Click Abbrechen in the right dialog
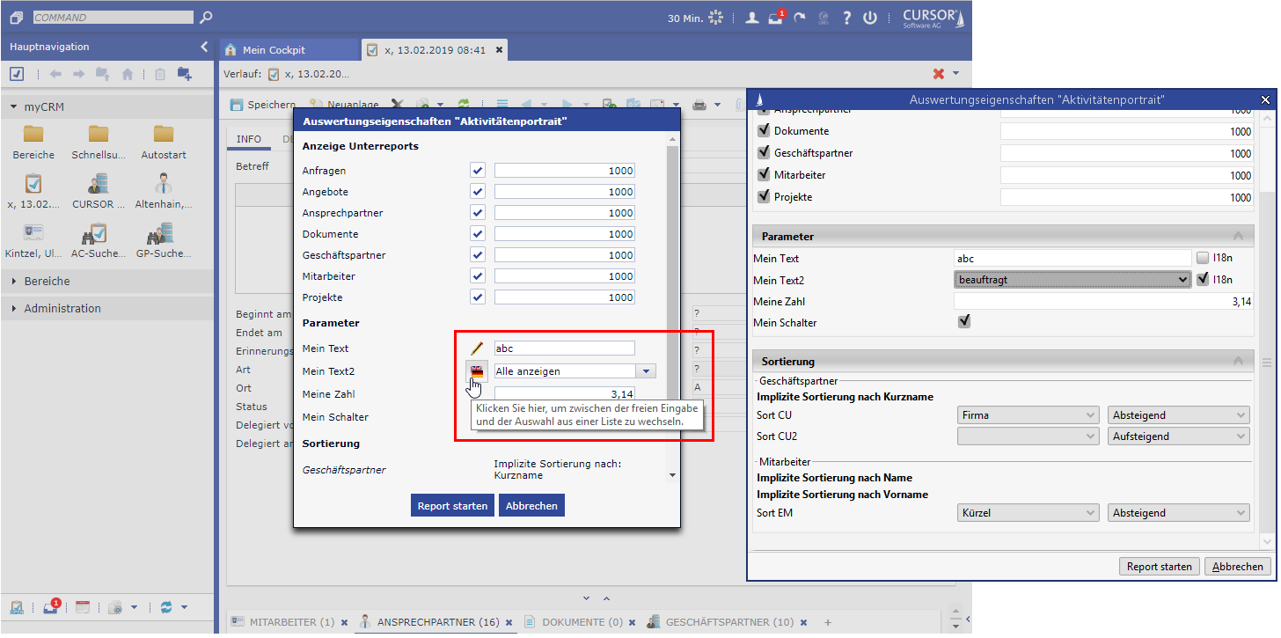The height and width of the screenshot is (638, 1281). coord(1237,567)
